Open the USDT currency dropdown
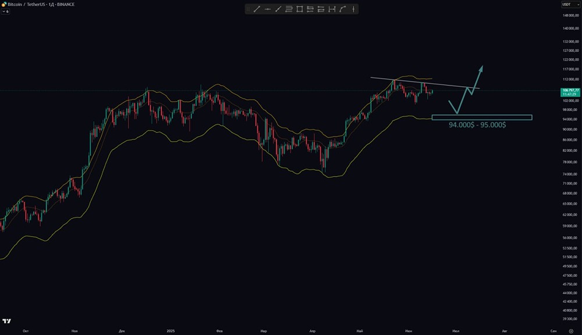 (x=570, y=5)
